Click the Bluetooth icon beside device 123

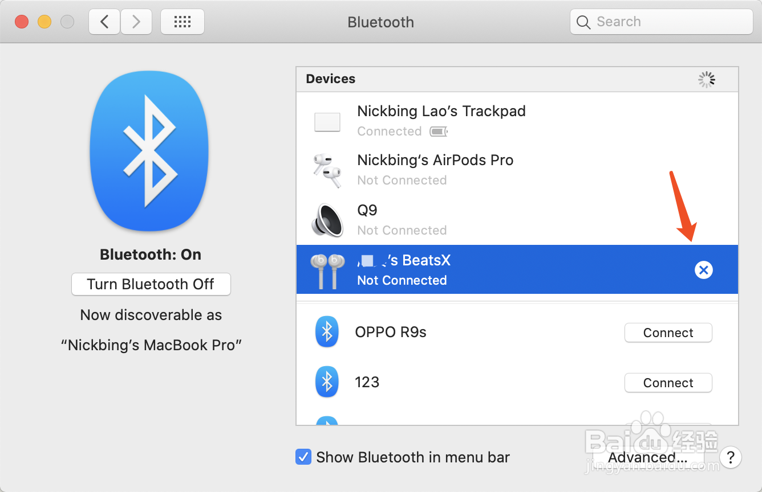(327, 382)
